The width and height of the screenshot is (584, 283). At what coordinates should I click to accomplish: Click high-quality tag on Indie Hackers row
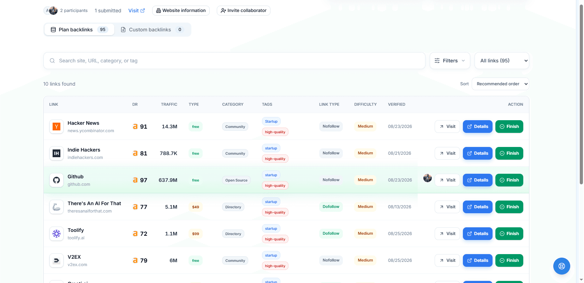[275, 159]
